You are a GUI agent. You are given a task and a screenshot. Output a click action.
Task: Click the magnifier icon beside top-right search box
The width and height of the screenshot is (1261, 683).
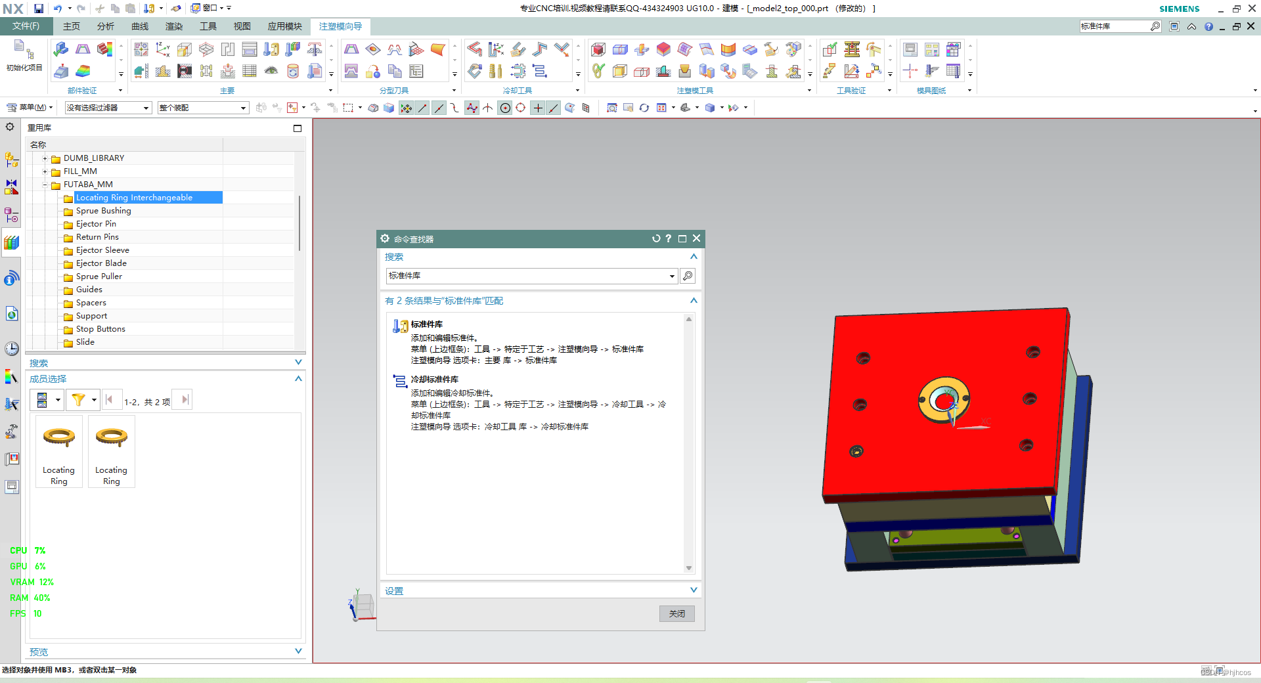(1155, 26)
